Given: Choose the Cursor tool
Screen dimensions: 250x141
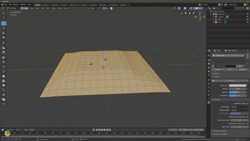Looking at the screenshot, I should (4, 18).
